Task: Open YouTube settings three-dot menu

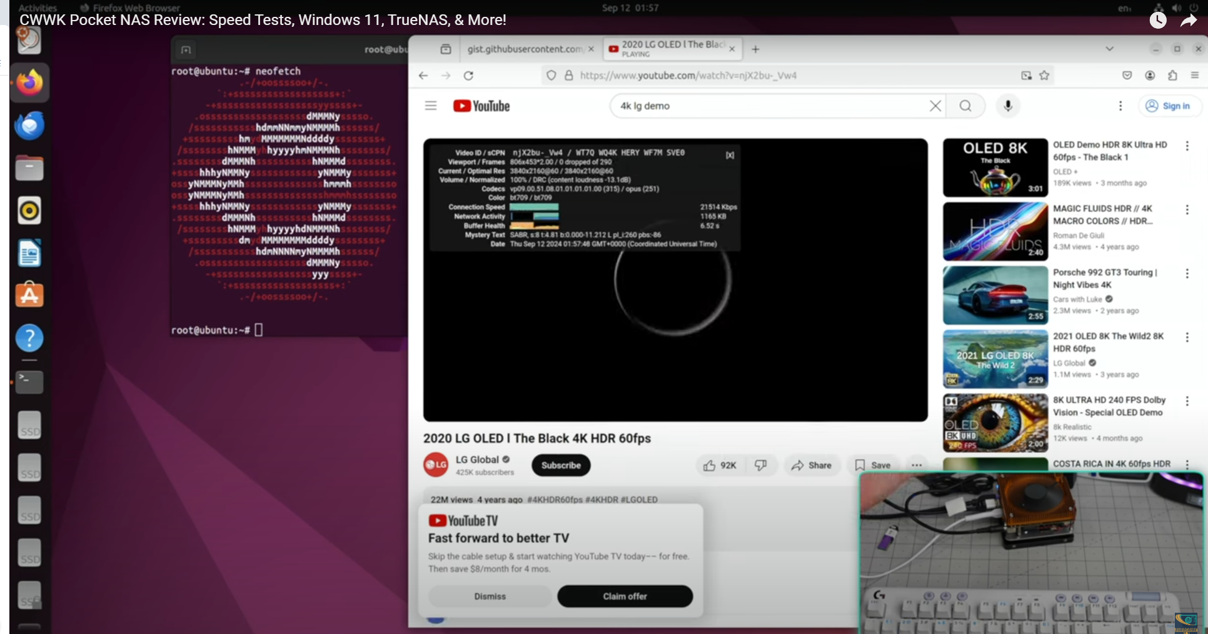Action: coord(1120,106)
